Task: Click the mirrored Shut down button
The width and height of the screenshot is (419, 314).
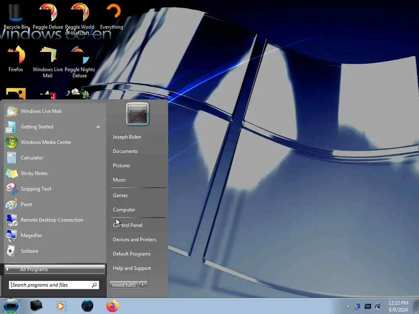Action: pos(124,285)
